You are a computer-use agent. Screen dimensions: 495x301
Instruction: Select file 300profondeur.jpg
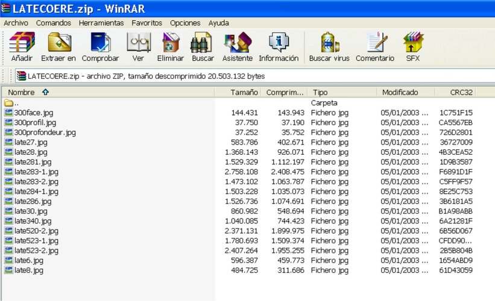(45, 132)
